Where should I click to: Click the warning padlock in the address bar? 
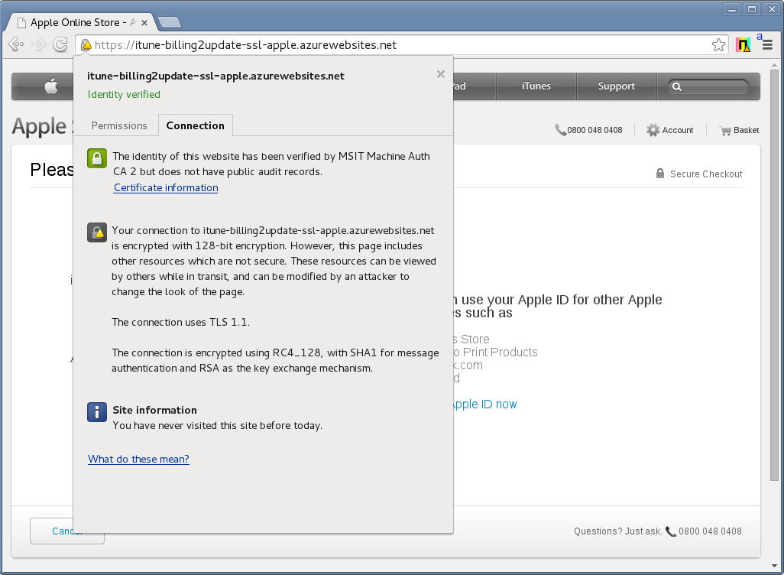pyautogui.click(x=86, y=45)
